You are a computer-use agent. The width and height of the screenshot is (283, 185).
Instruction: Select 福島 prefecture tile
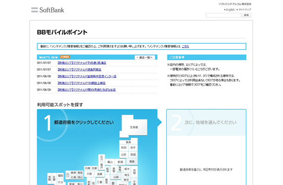tap(132, 161)
